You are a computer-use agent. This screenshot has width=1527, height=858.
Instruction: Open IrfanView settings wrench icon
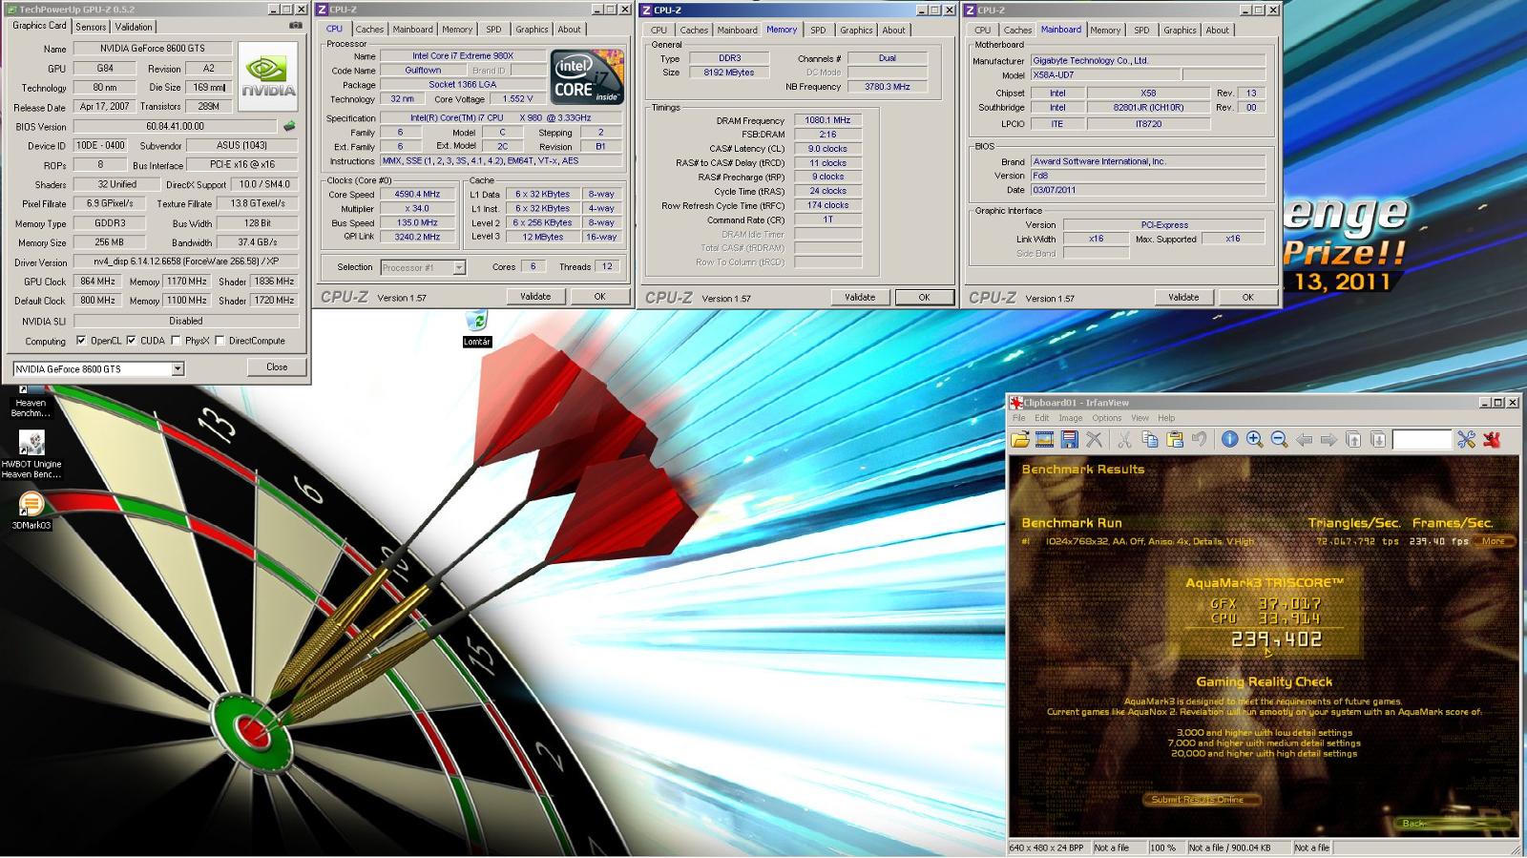pyautogui.click(x=1466, y=439)
